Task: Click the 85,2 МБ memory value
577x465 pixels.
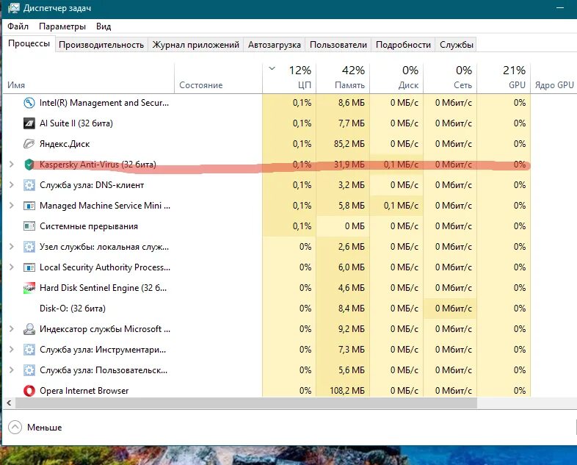Action: (349, 144)
